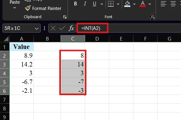
Task: Select column D header
Action: click(97, 39)
